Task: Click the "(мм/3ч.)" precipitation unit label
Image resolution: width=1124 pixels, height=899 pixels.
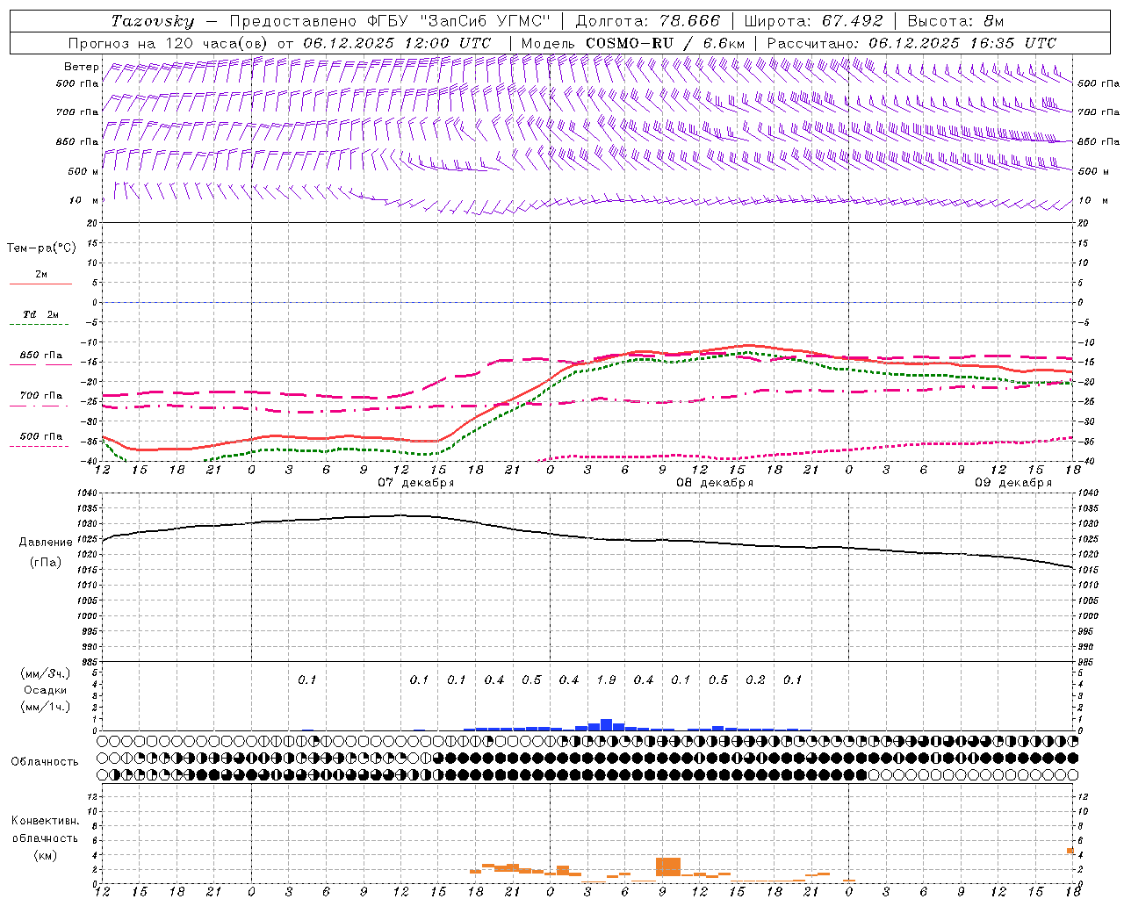Action: coord(46,673)
